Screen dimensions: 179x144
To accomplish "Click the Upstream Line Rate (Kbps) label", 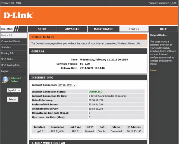I will pyautogui.click(x=48, y=117).
